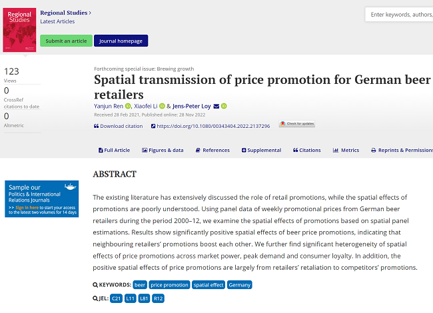433x313 pixels.
Task: Click ORCID icon after Jens-Peter Loy's envelope
Action: coord(224,106)
